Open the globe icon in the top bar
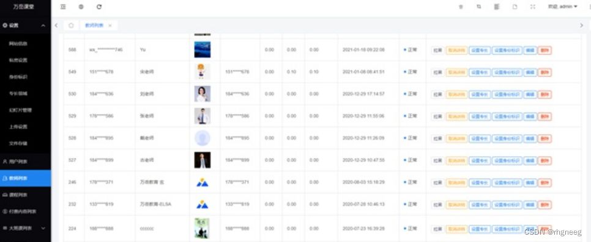The height and width of the screenshot is (242, 591). (81, 7)
